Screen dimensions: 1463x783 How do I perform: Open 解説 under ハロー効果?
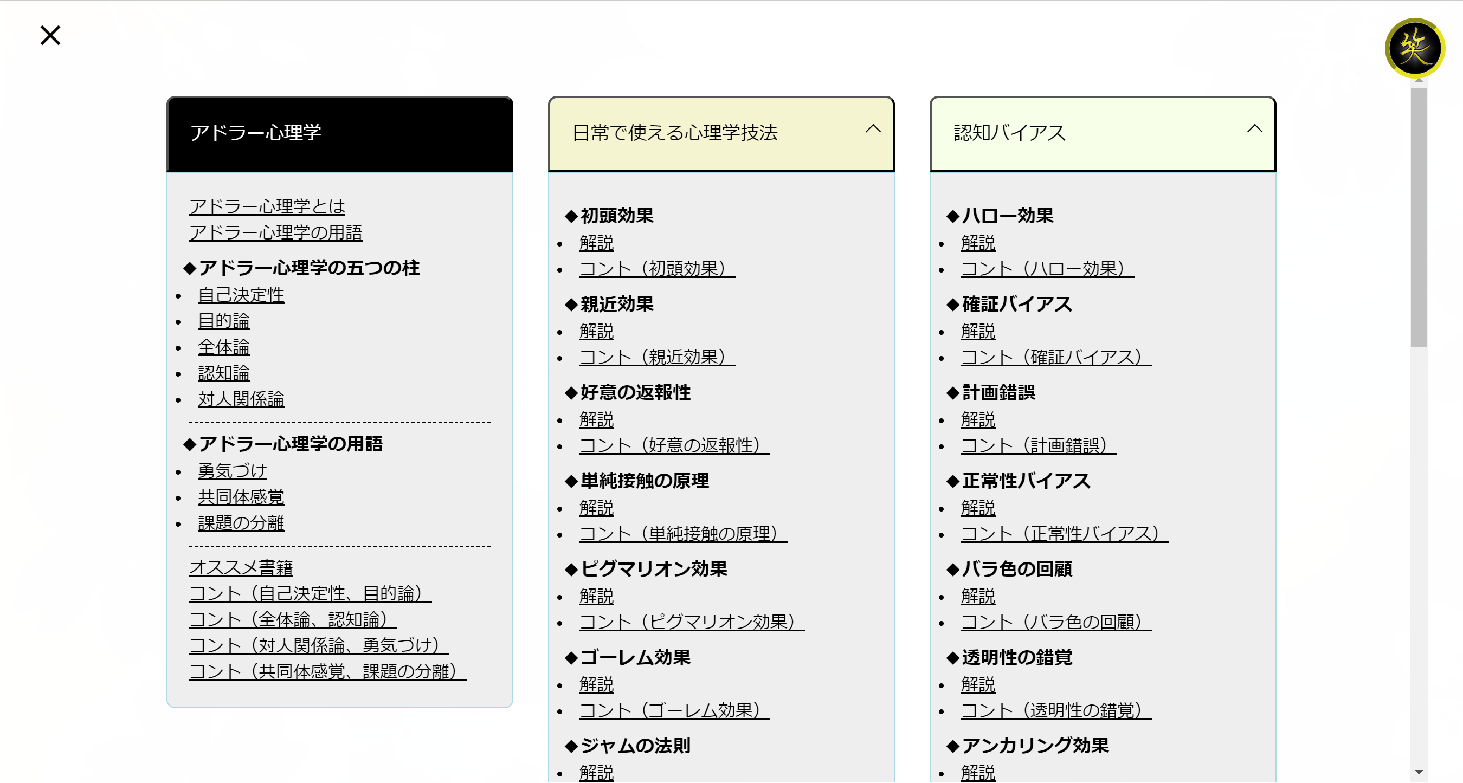(x=978, y=244)
